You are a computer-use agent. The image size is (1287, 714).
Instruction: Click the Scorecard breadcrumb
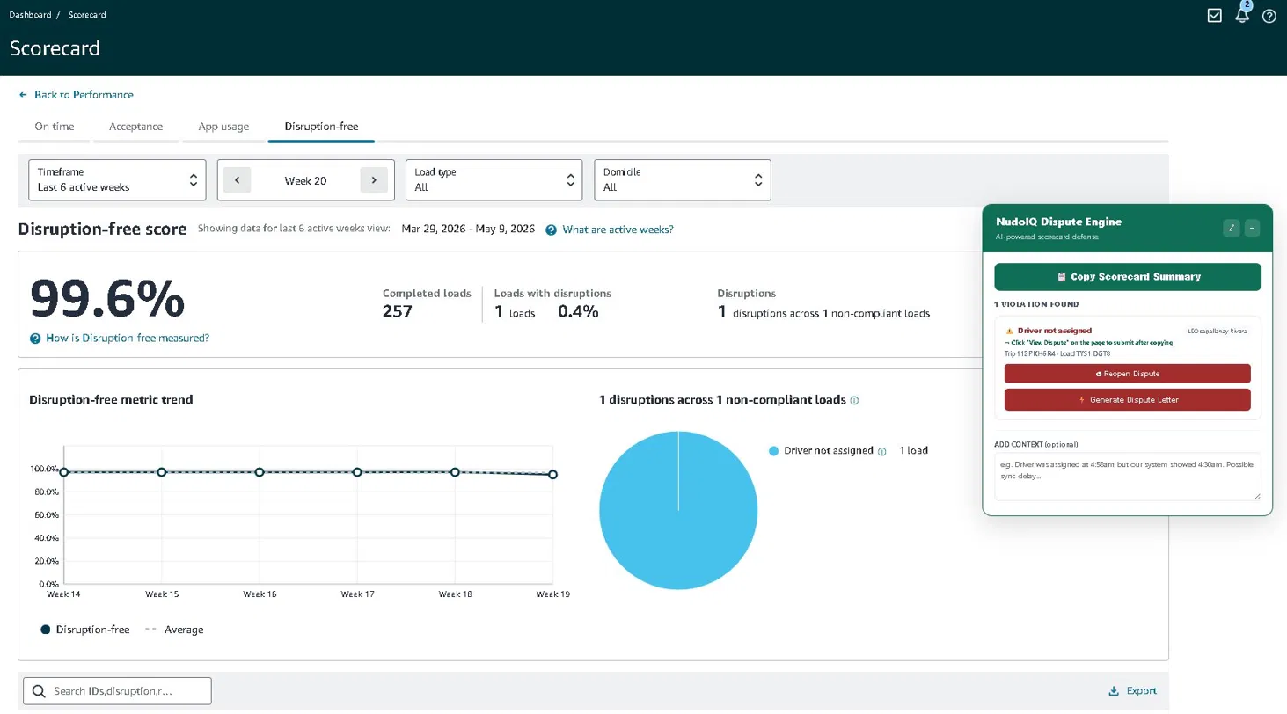tap(88, 15)
